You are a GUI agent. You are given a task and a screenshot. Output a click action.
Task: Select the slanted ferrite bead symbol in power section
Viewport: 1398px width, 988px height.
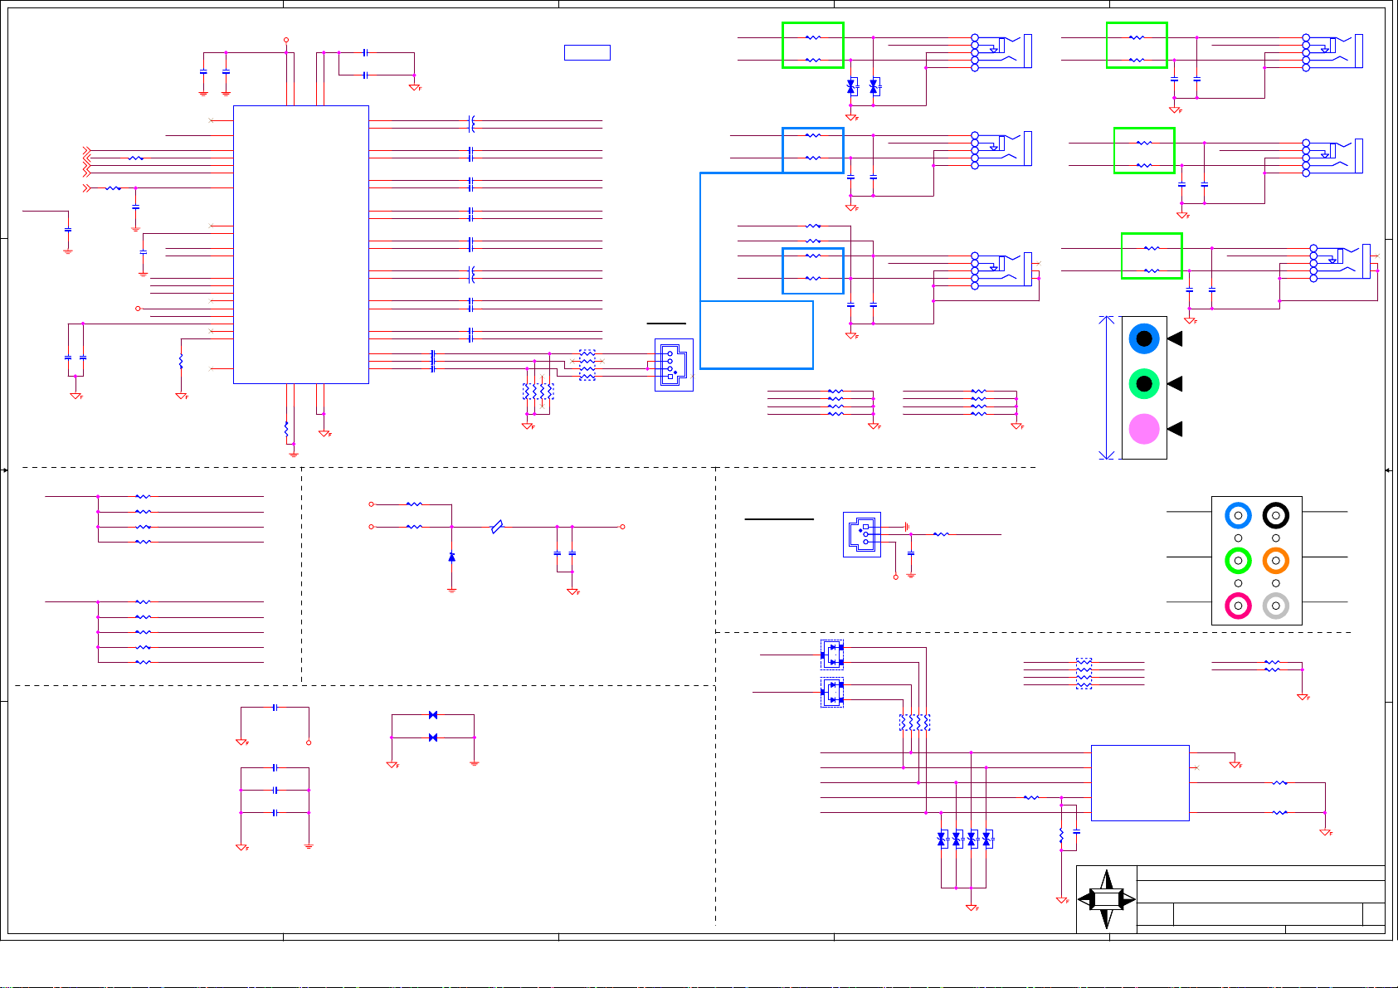[497, 527]
